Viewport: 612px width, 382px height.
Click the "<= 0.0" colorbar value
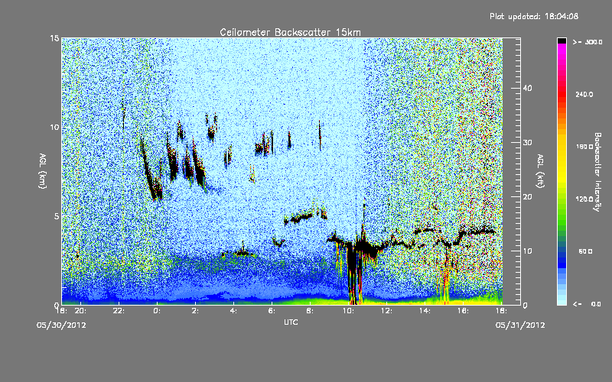[588, 304]
